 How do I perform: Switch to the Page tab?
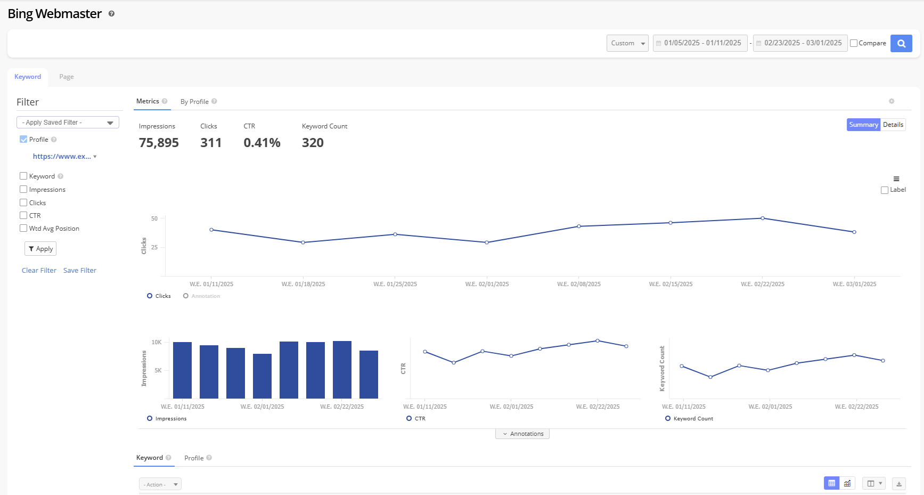pyautogui.click(x=67, y=77)
